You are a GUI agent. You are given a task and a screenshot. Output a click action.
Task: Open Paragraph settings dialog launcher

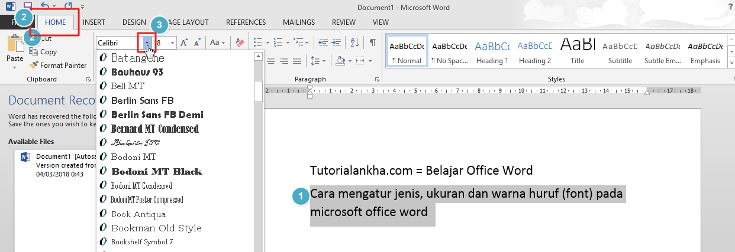(377, 79)
